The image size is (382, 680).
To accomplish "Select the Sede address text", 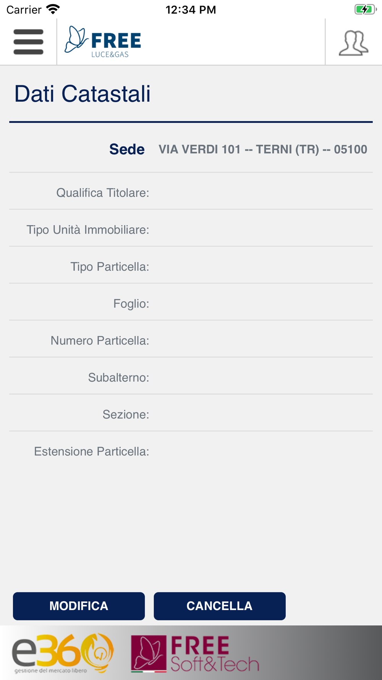I will point(263,149).
